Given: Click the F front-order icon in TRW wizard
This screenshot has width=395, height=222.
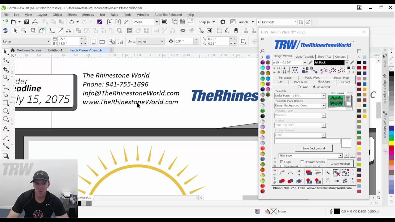Looking at the screenshot, I should pos(309,181).
